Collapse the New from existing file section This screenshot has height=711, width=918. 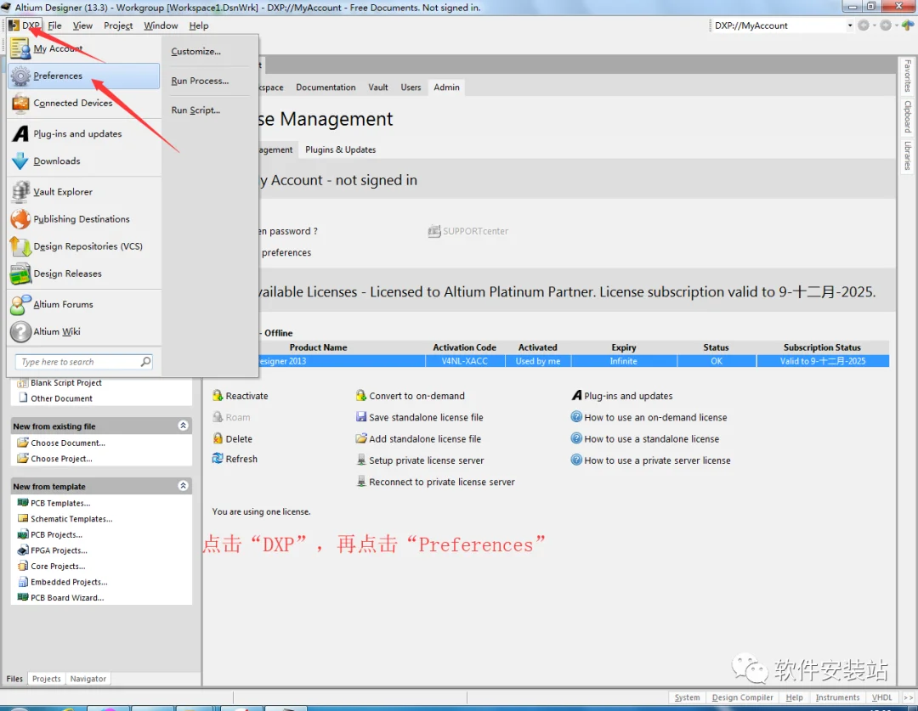point(183,426)
